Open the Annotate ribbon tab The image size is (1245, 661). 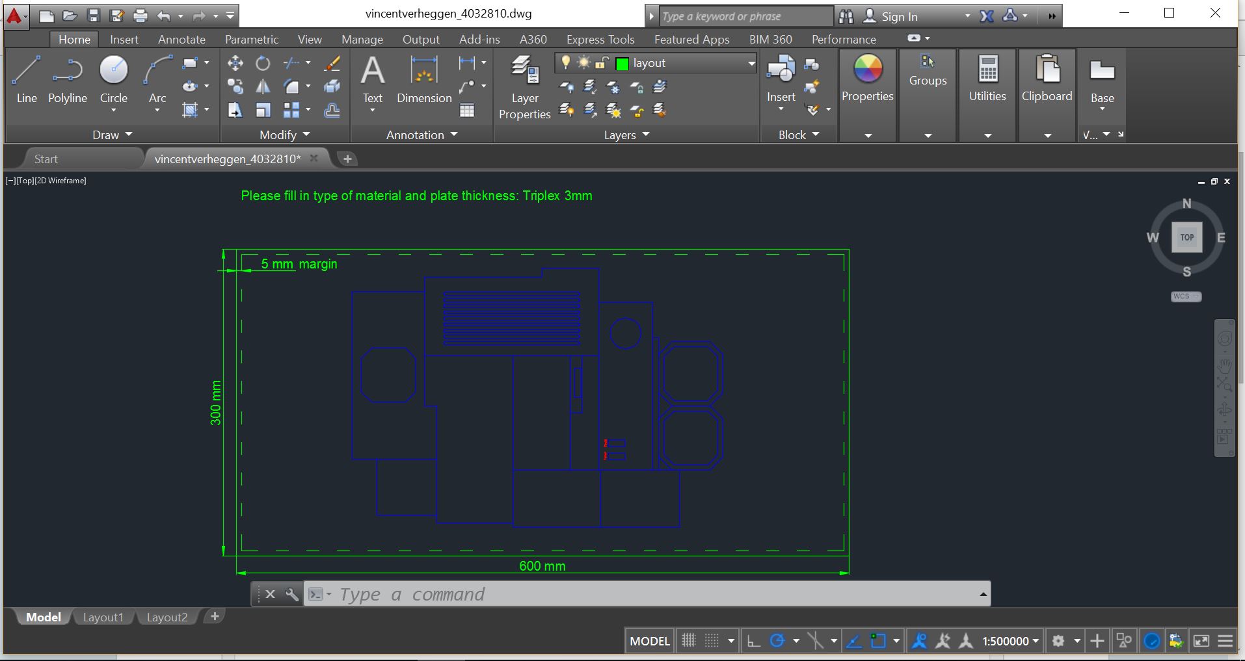point(181,39)
